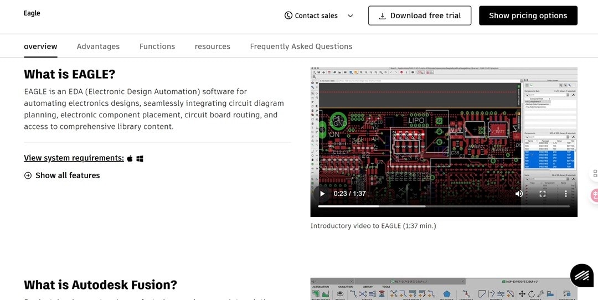Select the overview tab
The image size is (598, 300).
tap(40, 46)
